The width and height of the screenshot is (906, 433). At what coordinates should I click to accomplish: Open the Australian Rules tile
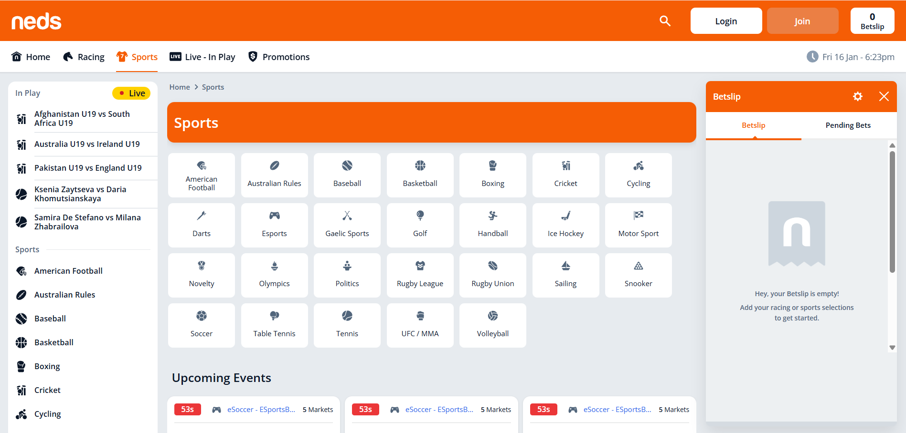point(275,175)
